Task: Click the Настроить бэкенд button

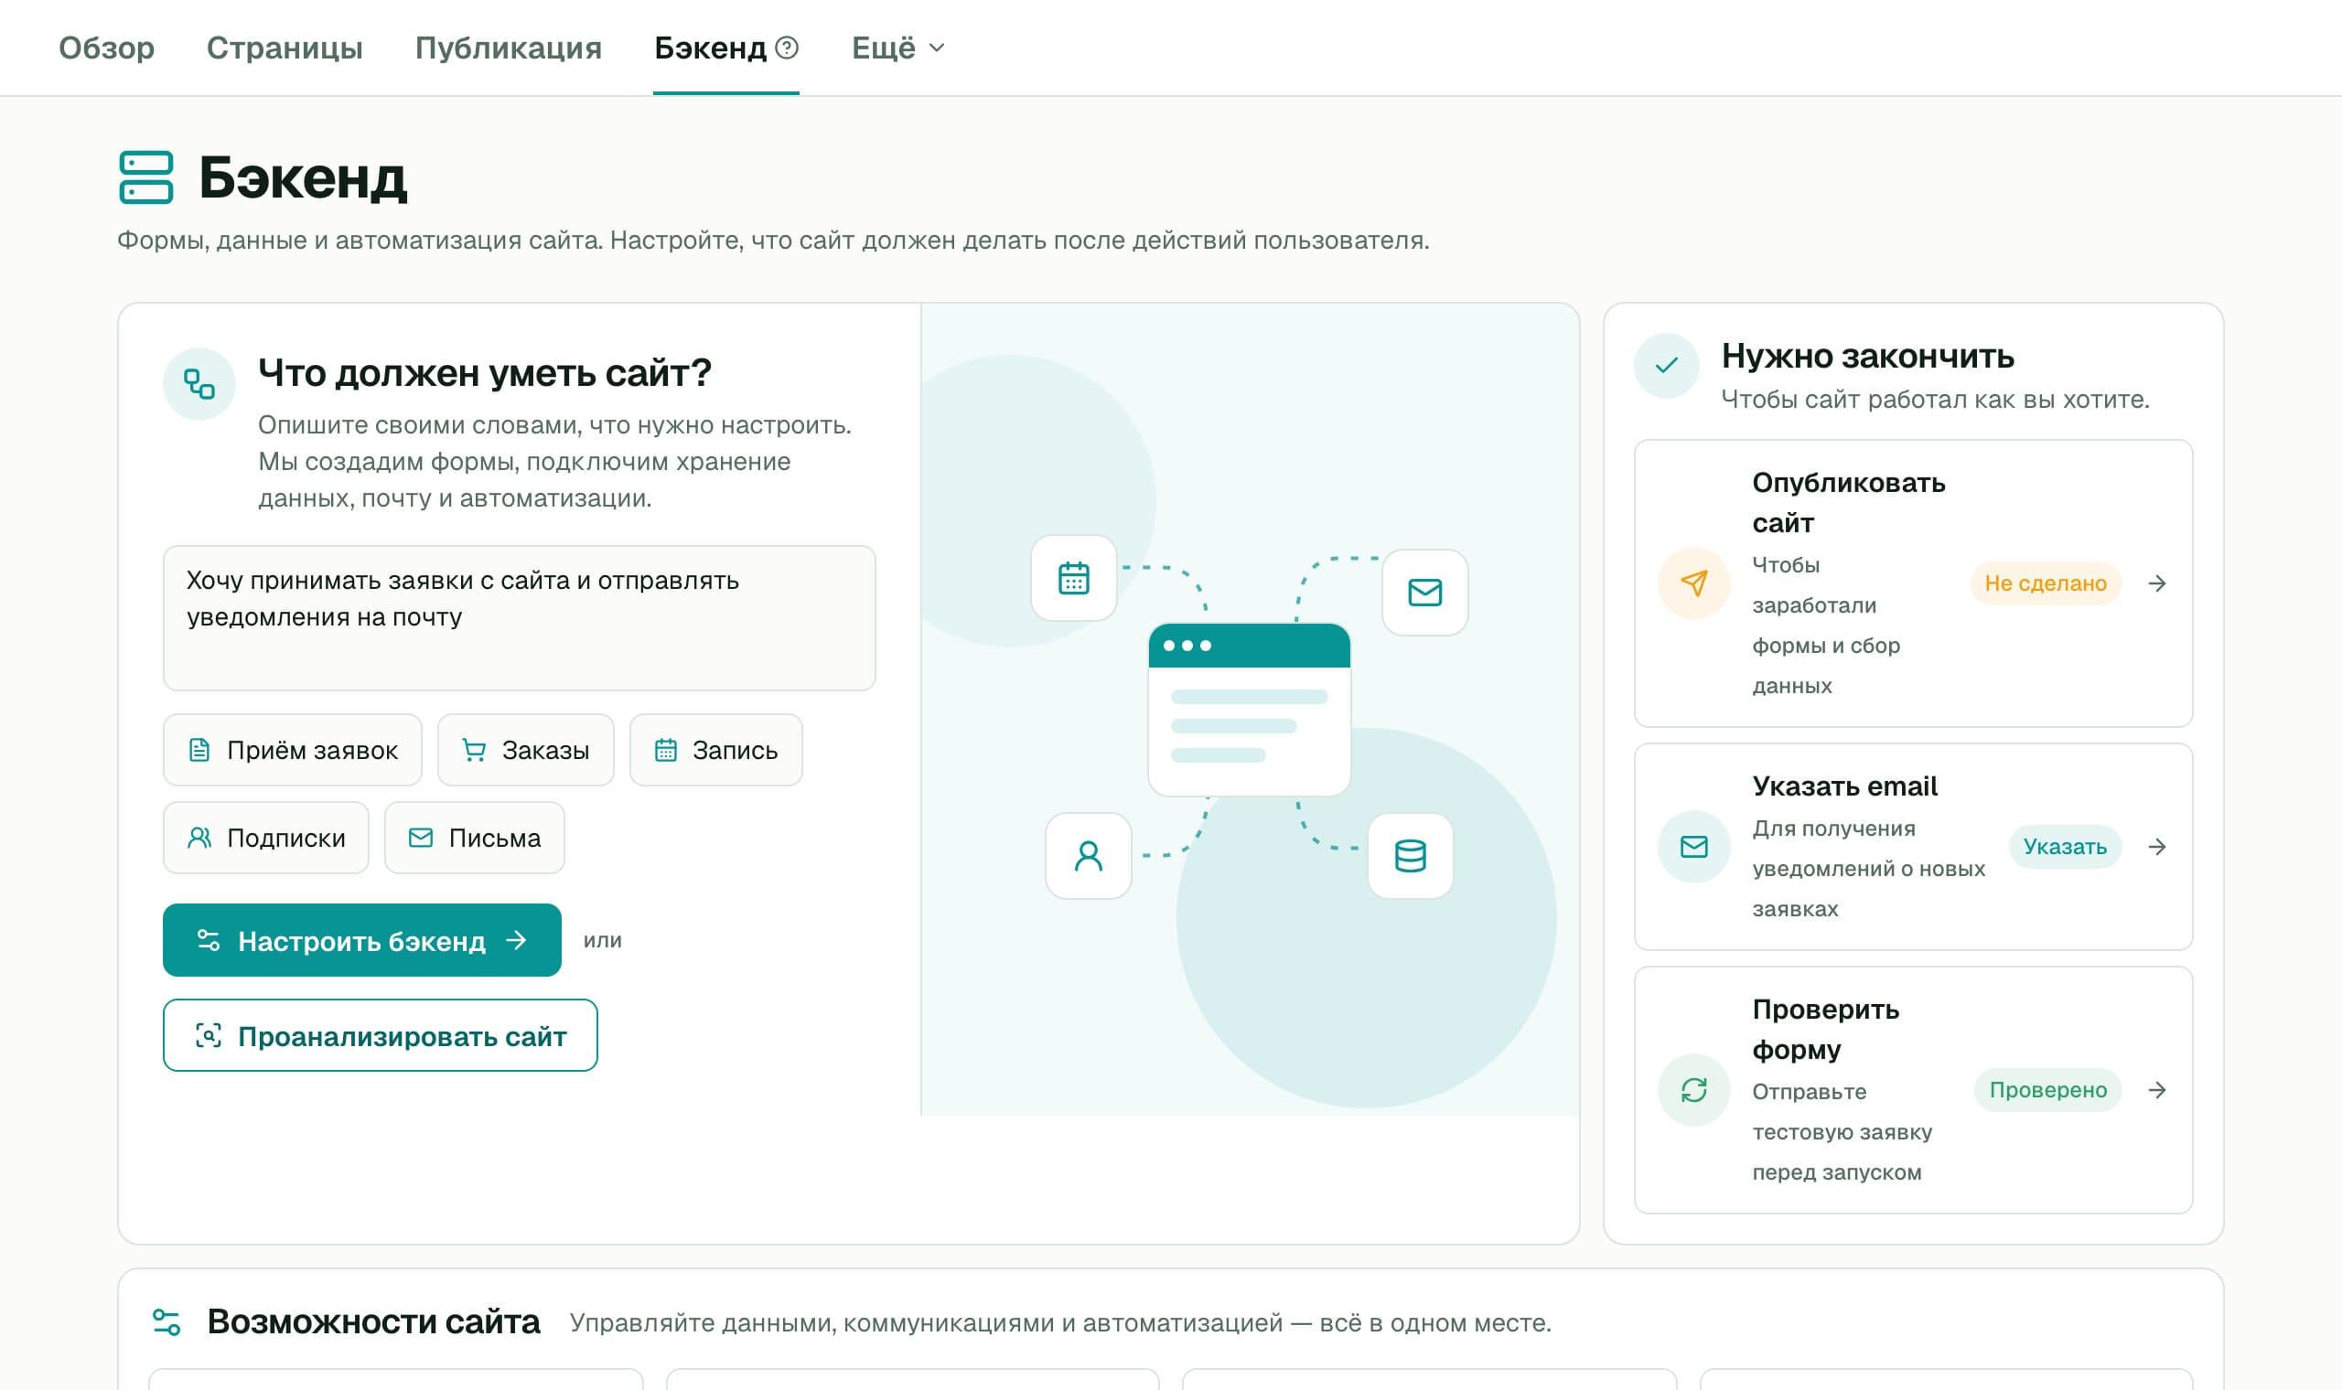Action: (361, 940)
